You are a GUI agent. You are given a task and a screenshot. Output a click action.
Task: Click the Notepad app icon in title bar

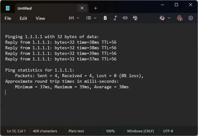tap(8, 8)
